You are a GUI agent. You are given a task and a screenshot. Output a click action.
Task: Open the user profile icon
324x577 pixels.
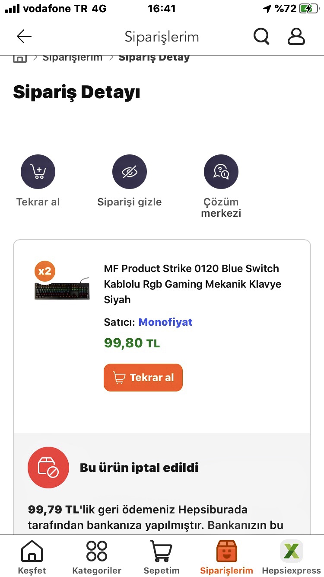point(296,37)
